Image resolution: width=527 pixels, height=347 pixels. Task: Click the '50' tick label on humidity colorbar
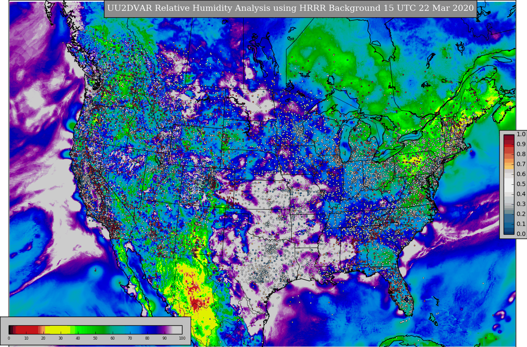[95, 338]
